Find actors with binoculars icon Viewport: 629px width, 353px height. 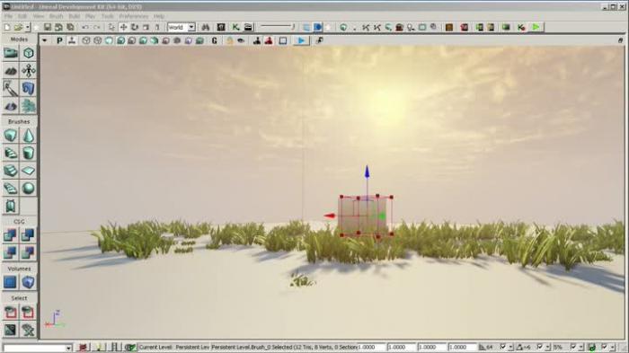[206, 27]
